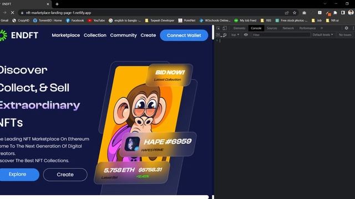Click Create in the top navigation
This screenshot has height=199, width=355.
[148, 35]
